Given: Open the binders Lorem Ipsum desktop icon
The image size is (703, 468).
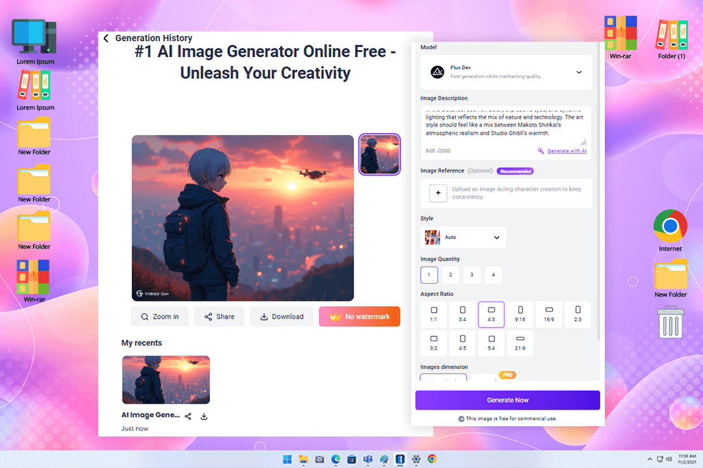Looking at the screenshot, I should coord(34,91).
